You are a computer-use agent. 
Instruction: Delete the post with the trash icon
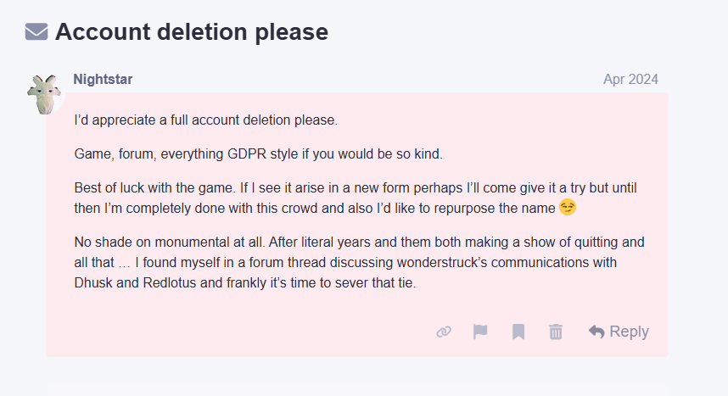pyautogui.click(x=556, y=332)
